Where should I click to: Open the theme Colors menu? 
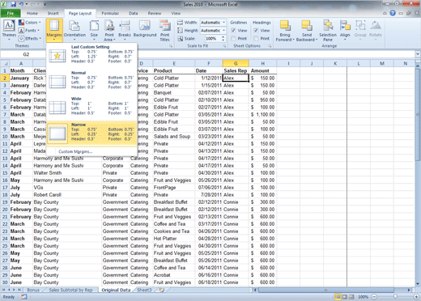pos(30,23)
